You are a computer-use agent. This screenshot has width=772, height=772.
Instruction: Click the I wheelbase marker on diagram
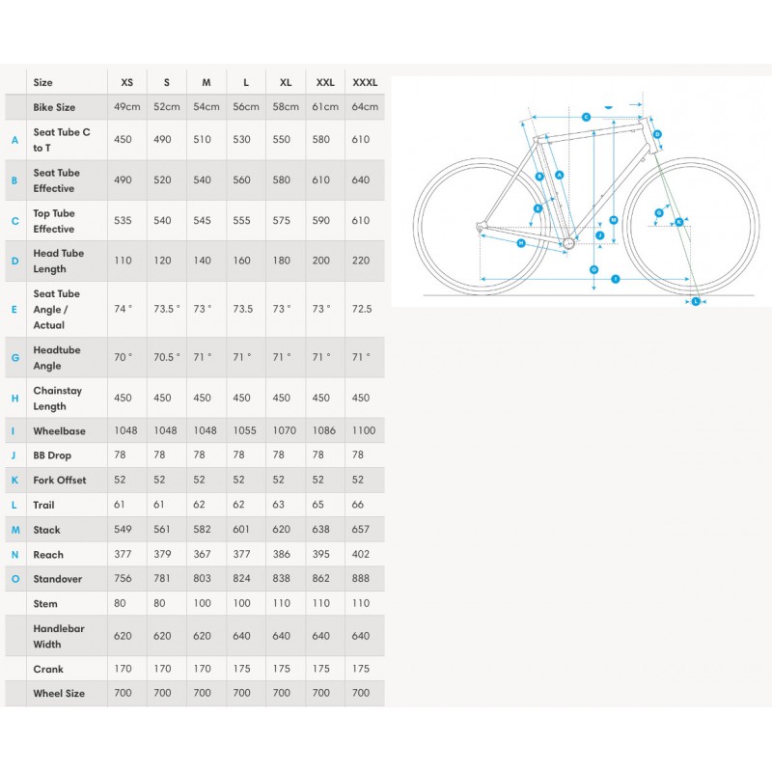(616, 279)
